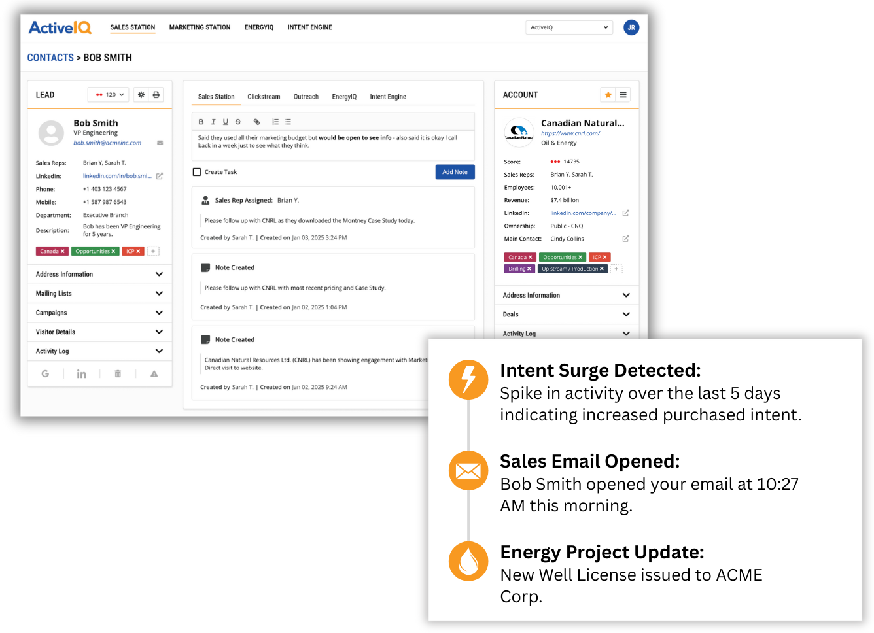The image size is (874, 633).
Task: Click the Sales Email Opened envelope icon
Action: pos(468,471)
